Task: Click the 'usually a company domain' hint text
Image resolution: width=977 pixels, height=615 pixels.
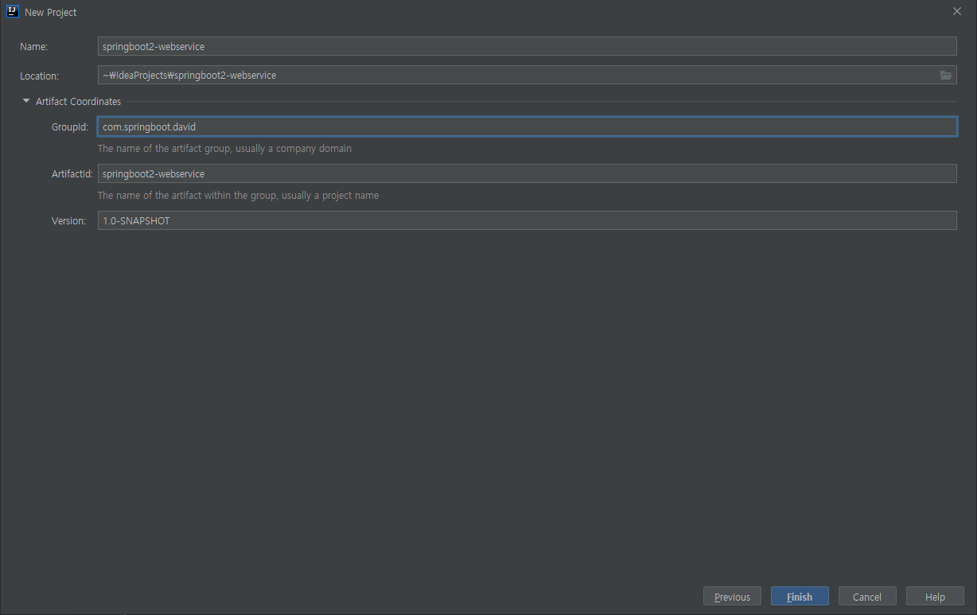Action: click(x=294, y=148)
